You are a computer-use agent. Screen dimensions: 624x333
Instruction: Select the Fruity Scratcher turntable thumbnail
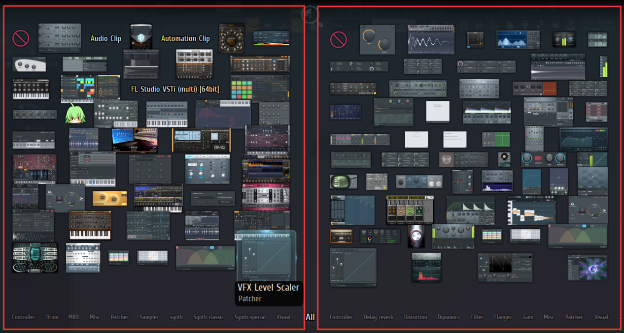[504, 159]
